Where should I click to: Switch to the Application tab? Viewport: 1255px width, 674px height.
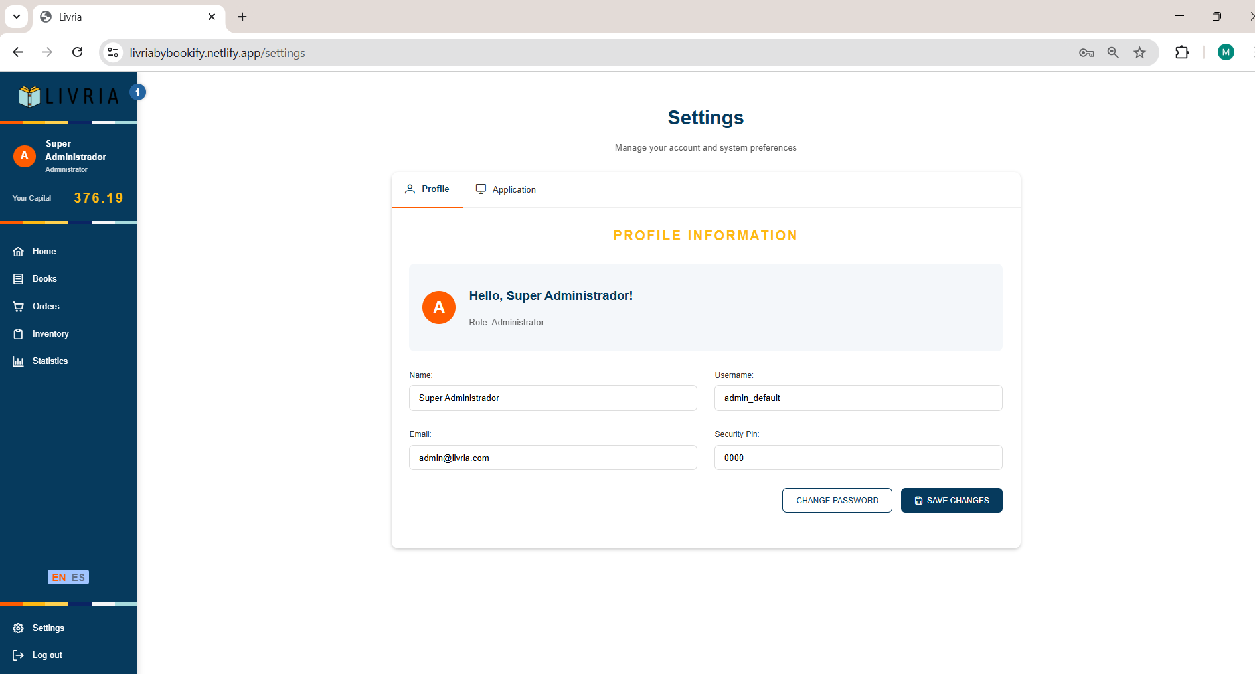506,189
